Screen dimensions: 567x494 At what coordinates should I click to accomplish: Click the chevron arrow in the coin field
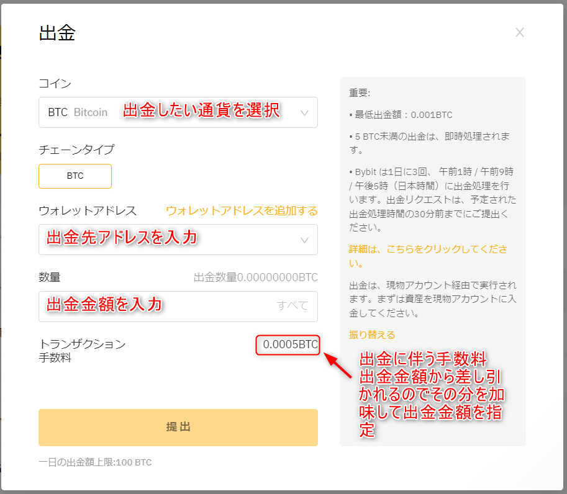[x=304, y=113]
